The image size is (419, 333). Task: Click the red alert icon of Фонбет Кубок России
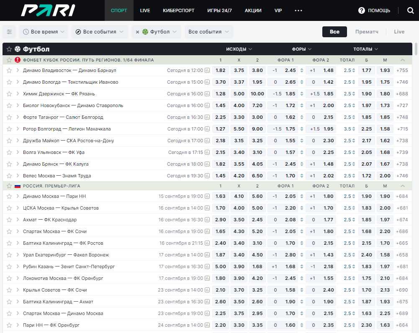[x=18, y=60]
